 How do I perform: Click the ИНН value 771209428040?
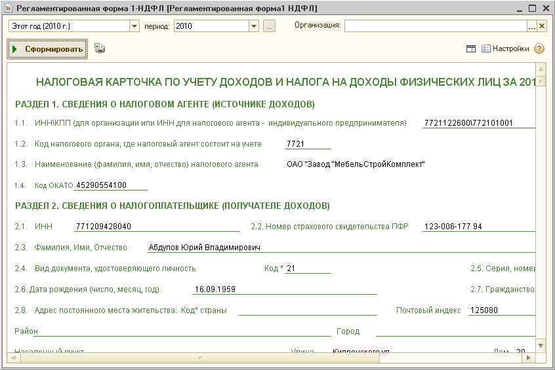pyautogui.click(x=104, y=227)
